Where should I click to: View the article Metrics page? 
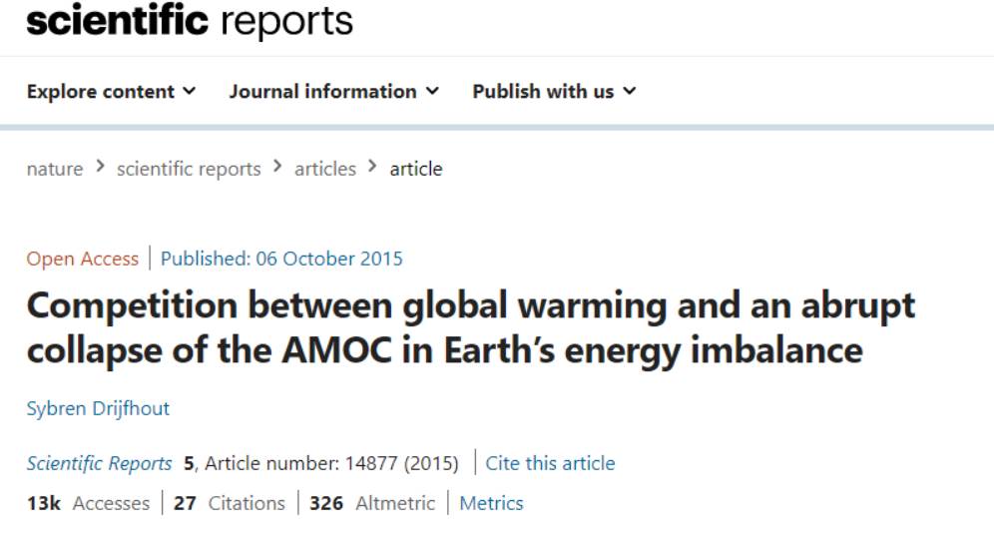(491, 503)
